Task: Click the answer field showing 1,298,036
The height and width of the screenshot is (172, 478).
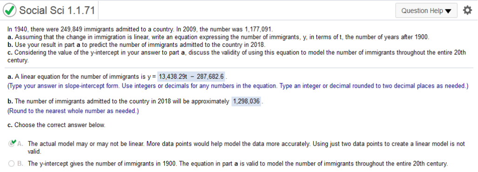Action: tap(246, 101)
